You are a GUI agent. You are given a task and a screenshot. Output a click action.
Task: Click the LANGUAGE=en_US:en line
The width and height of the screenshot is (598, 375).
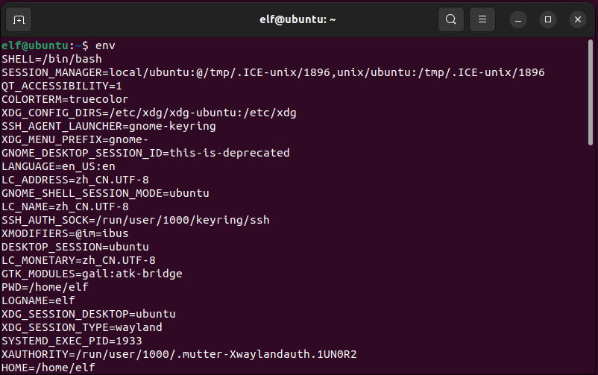coord(58,166)
